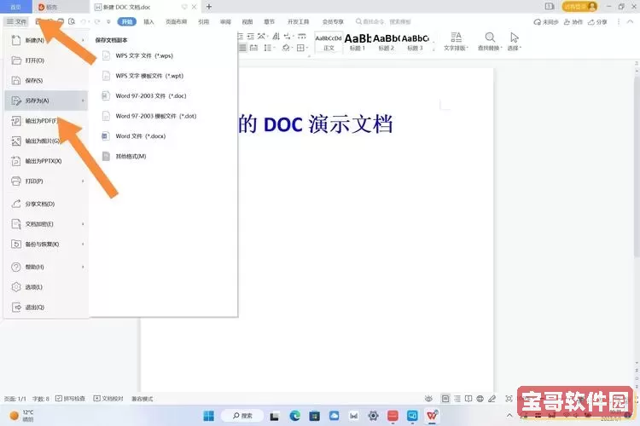The height and width of the screenshot is (426, 640).
Task: Choose 备份与恢复(K) in the file menu
Action: point(46,245)
